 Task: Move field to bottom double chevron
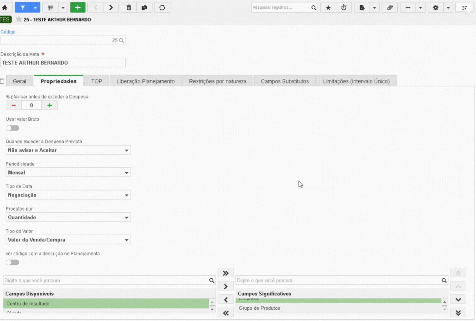pos(458,313)
